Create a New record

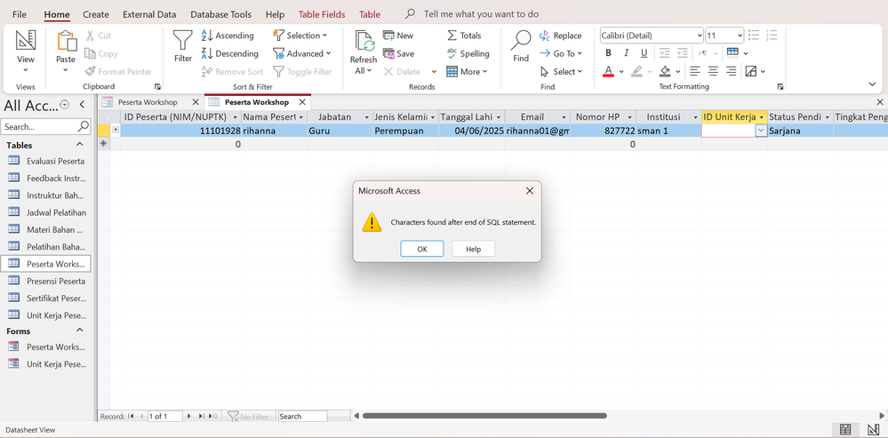(x=399, y=36)
